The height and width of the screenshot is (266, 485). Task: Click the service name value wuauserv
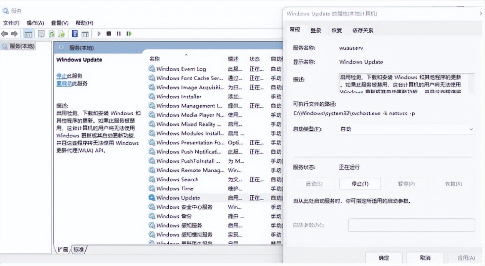351,48
